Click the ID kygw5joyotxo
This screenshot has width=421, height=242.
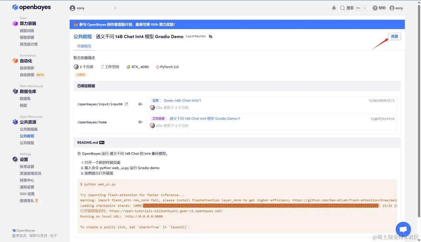click(x=383, y=119)
